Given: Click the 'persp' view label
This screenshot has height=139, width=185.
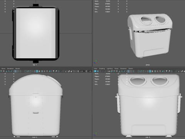Looking at the screenshot, I should tap(148, 65).
